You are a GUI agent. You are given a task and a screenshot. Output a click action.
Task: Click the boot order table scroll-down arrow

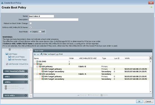point(151,92)
